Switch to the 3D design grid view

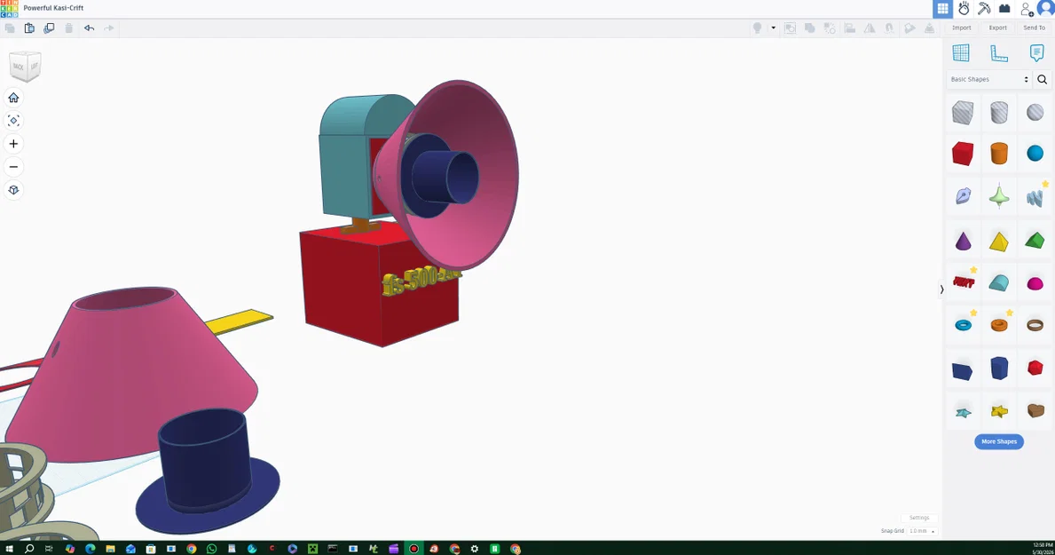click(942, 9)
